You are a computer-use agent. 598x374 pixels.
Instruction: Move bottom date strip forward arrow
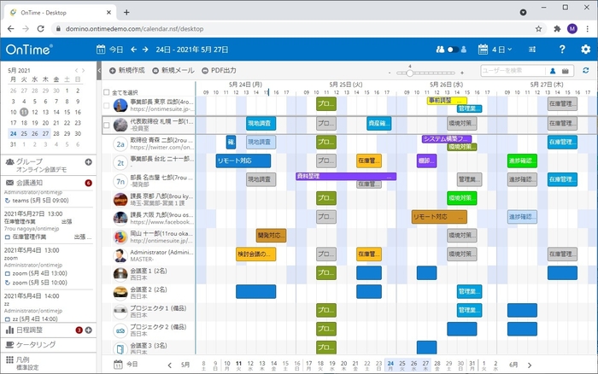[x=530, y=365]
